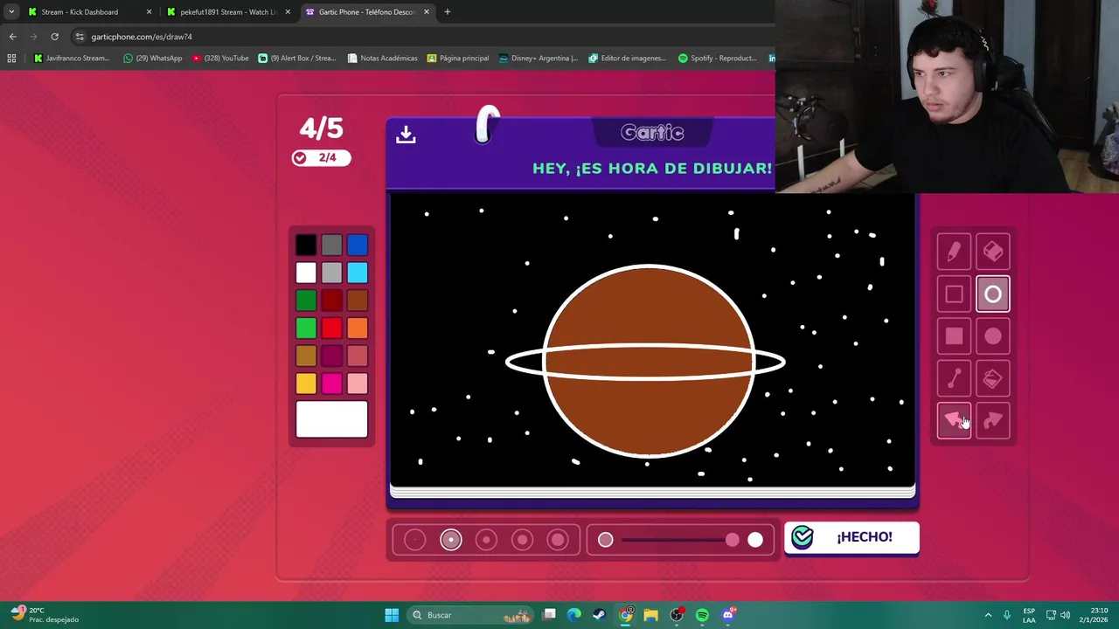
Task: Pick the hot pink color swatch
Action: 331,384
